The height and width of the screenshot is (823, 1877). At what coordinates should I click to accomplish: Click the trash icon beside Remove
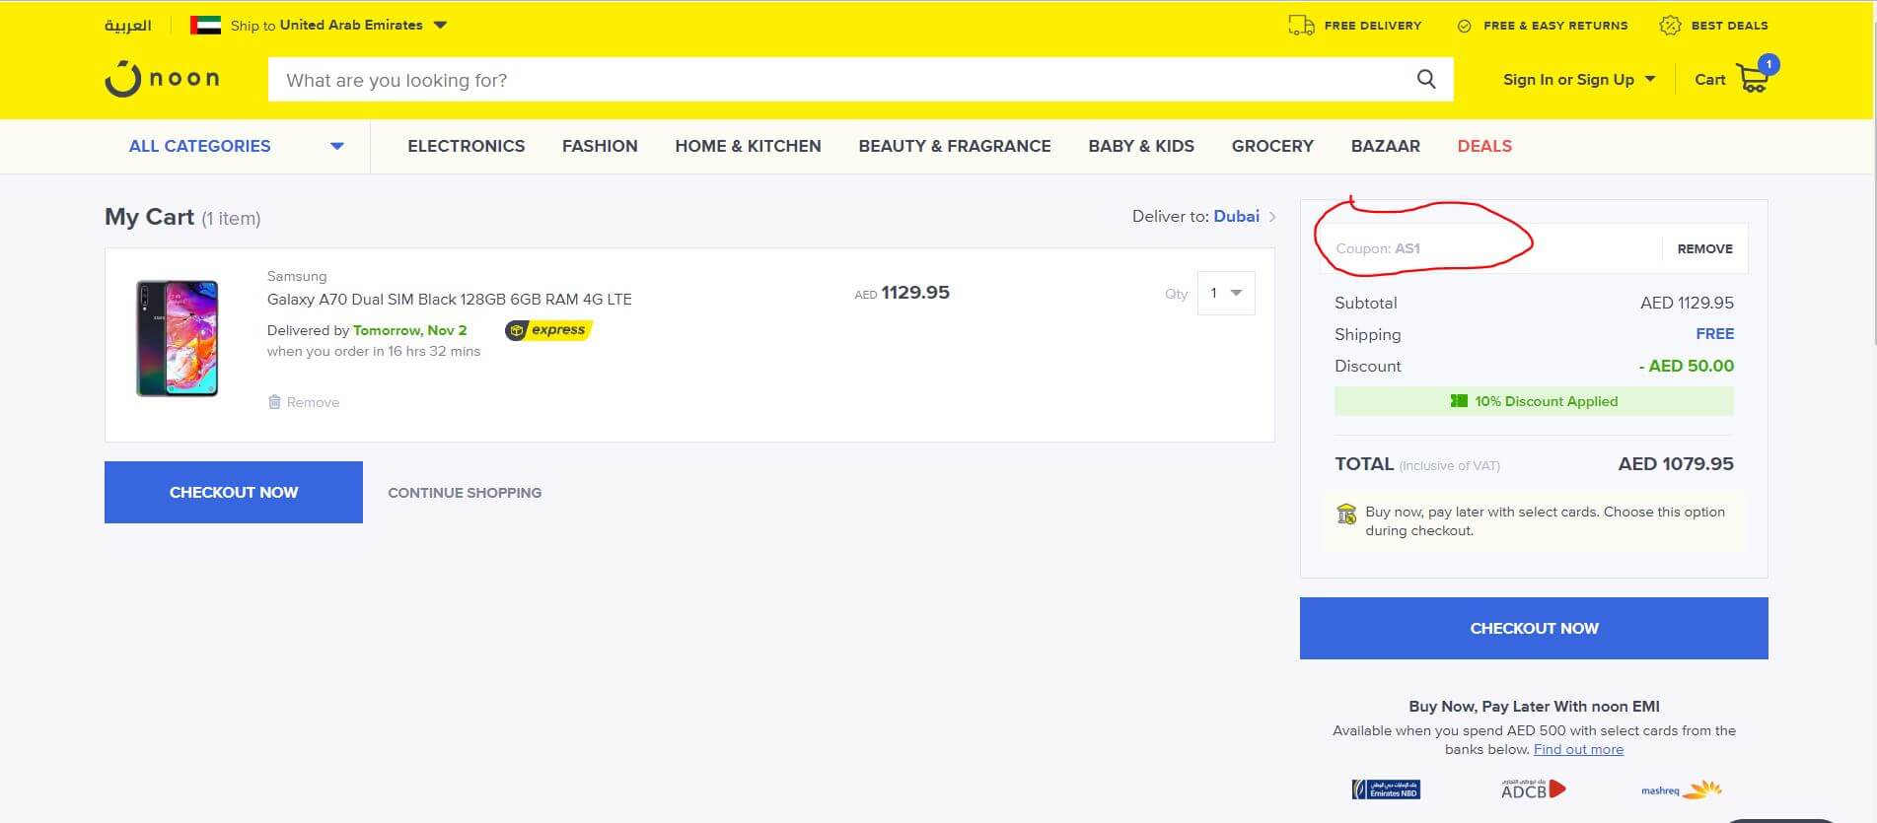click(x=274, y=402)
